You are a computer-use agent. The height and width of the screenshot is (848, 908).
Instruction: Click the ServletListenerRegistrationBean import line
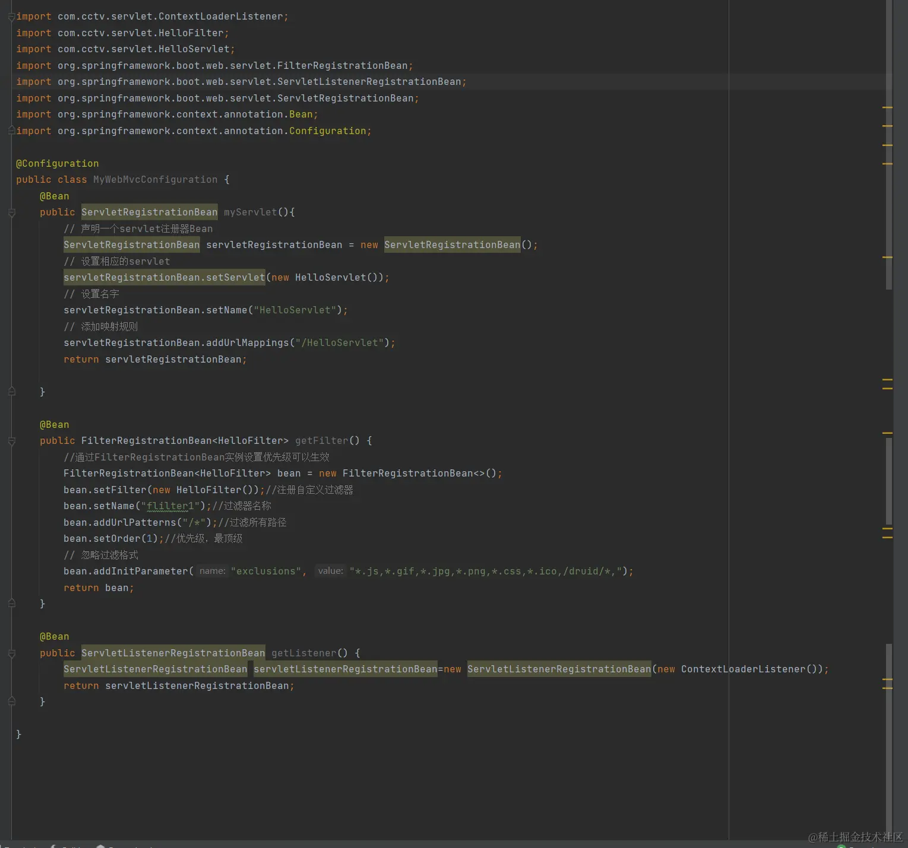click(x=241, y=81)
